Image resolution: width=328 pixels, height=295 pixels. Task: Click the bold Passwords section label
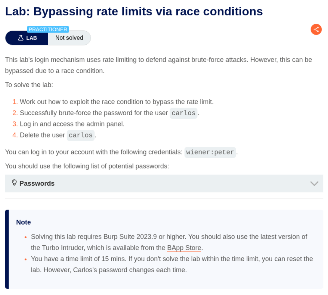[x=37, y=184]
